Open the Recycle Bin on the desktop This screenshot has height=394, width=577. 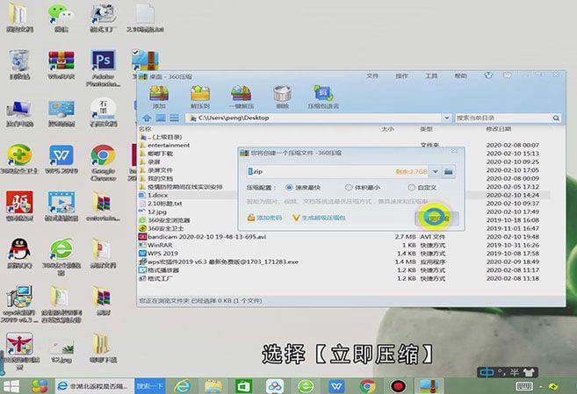point(19,65)
